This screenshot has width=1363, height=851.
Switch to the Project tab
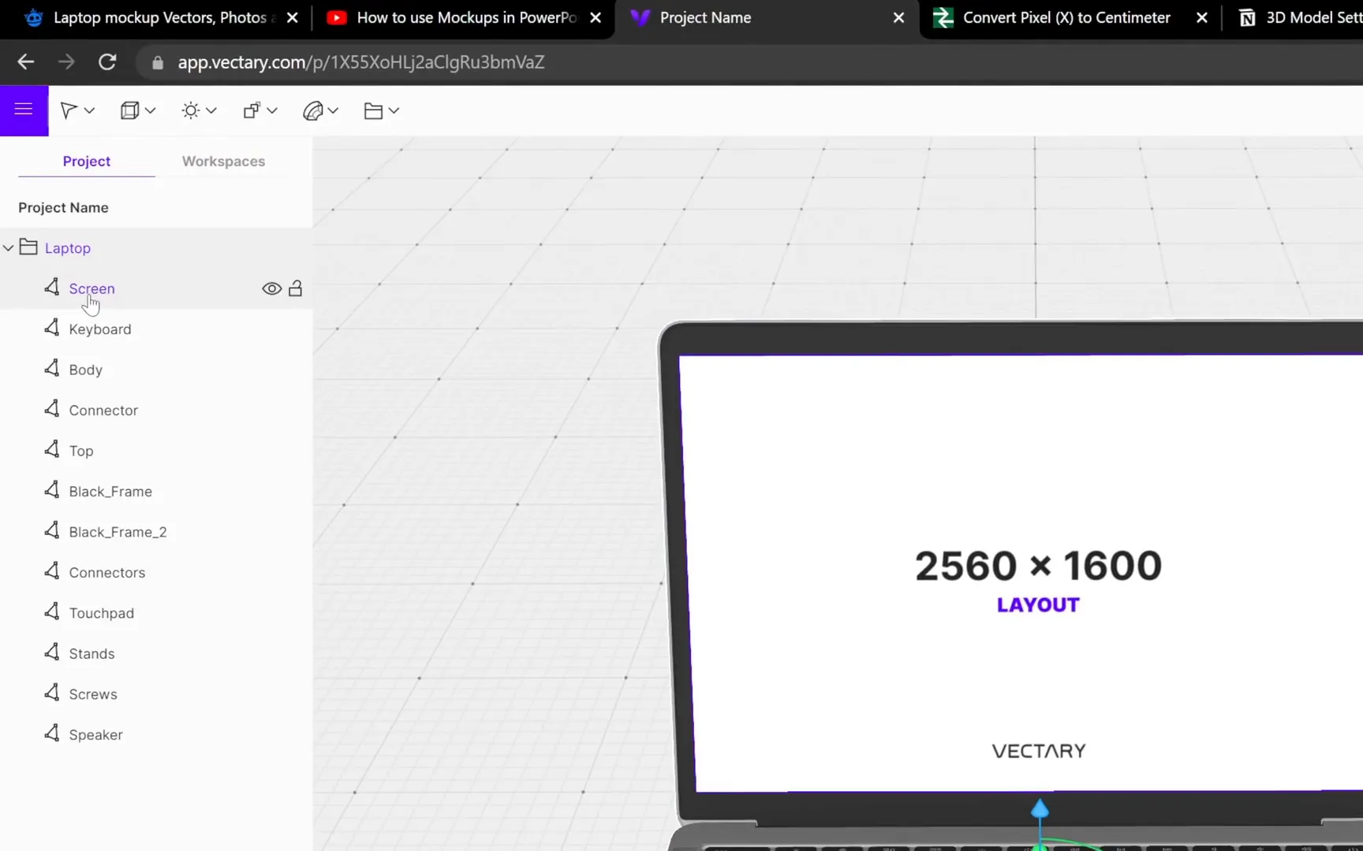(87, 161)
